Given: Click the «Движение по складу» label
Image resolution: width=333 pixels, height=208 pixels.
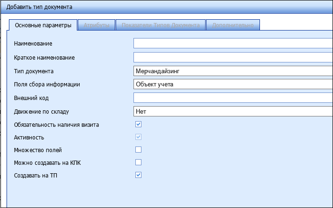Looking at the screenshot, I should point(42,112).
